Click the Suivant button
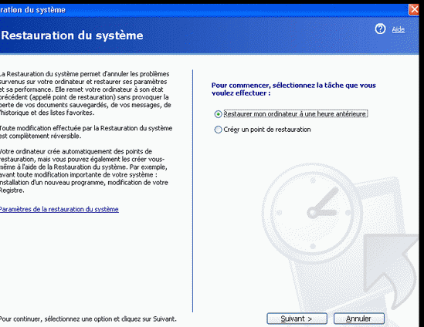This screenshot has width=424, height=327. click(297, 319)
